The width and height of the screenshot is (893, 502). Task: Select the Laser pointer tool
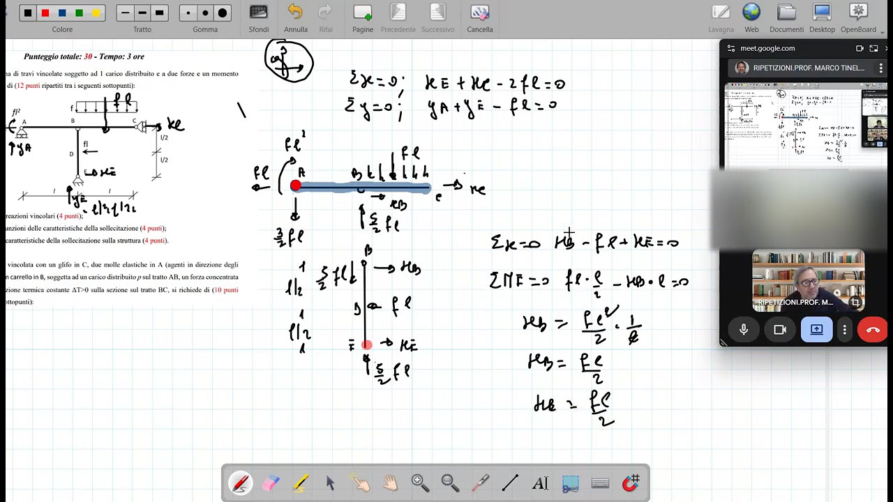[480, 482]
